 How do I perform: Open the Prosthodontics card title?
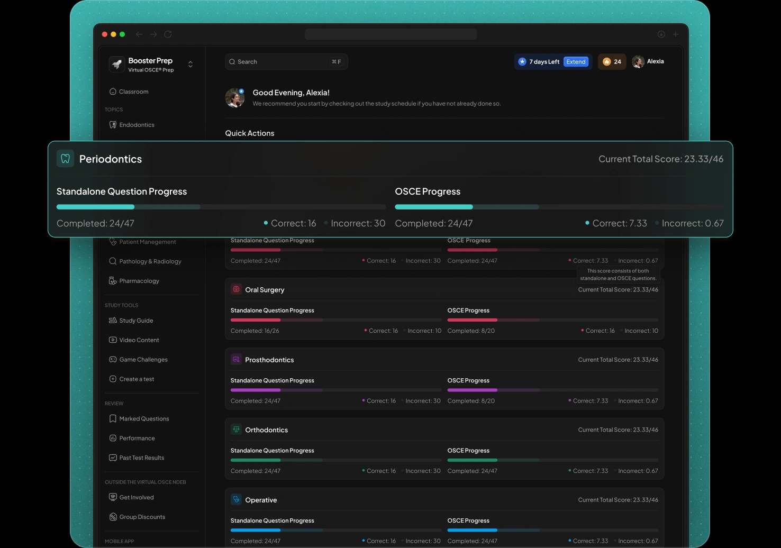[269, 360]
